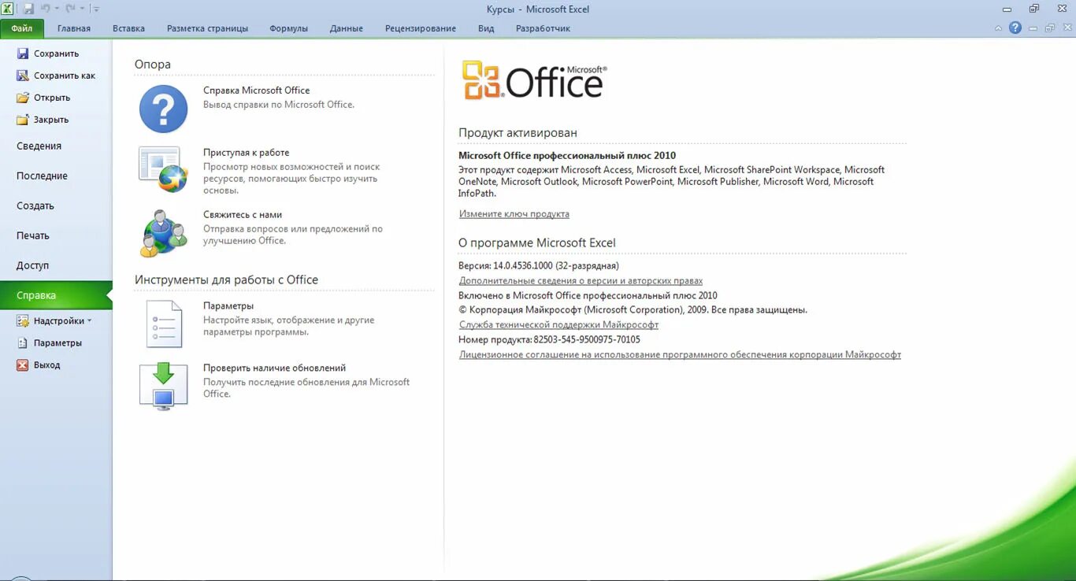Click the blue question mark help icon
The width and height of the screenshot is (1076, 581).
[163, 109]
